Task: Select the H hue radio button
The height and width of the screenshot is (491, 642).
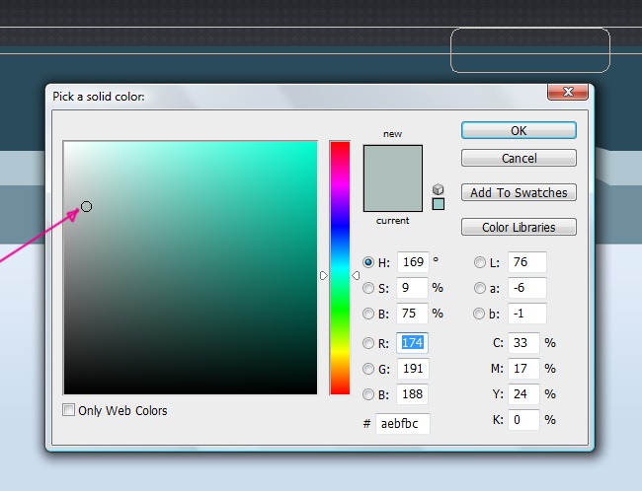Action: coord(368,262)
